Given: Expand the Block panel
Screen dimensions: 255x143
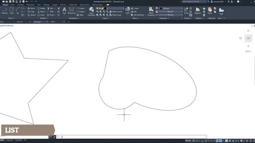Looking at the screenshot, I should (135, 18).
